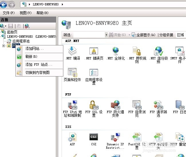
Task: Open the FTP 防火墙支持 icon
Action: tap(115, 105)
